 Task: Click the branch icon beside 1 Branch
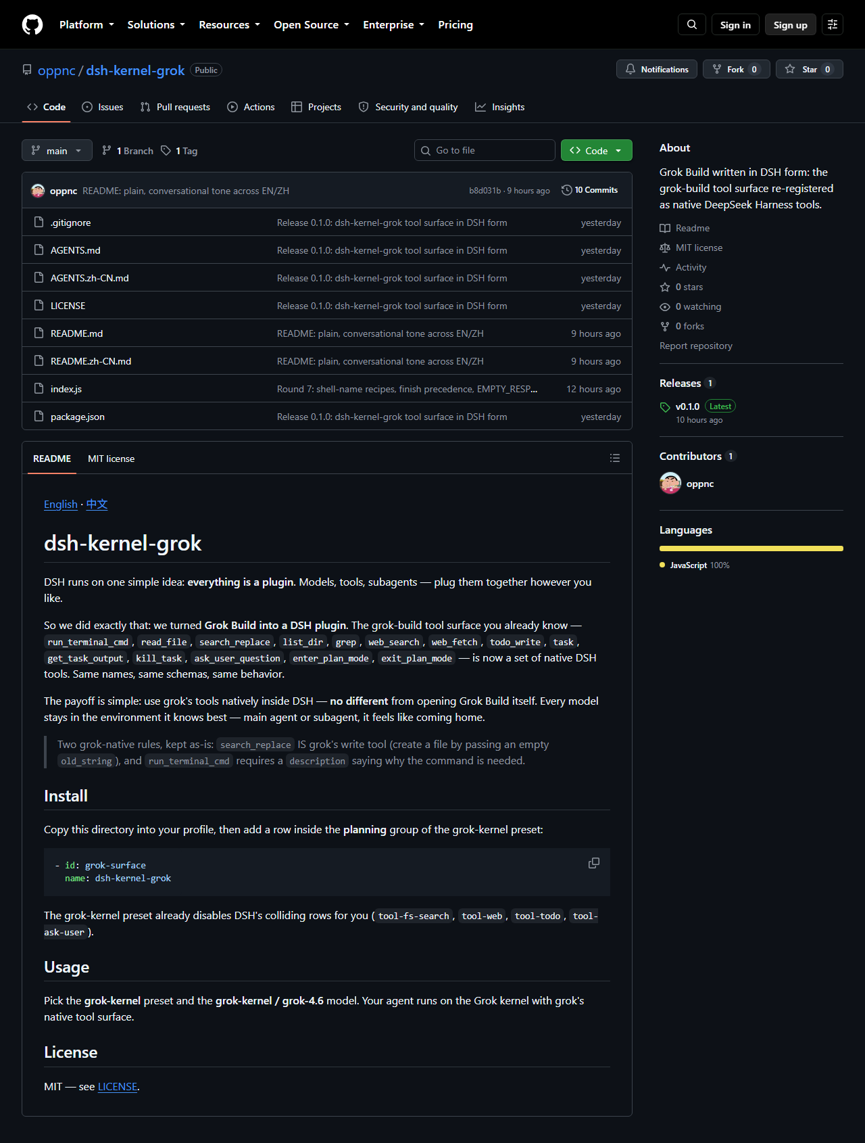(107, 150)
